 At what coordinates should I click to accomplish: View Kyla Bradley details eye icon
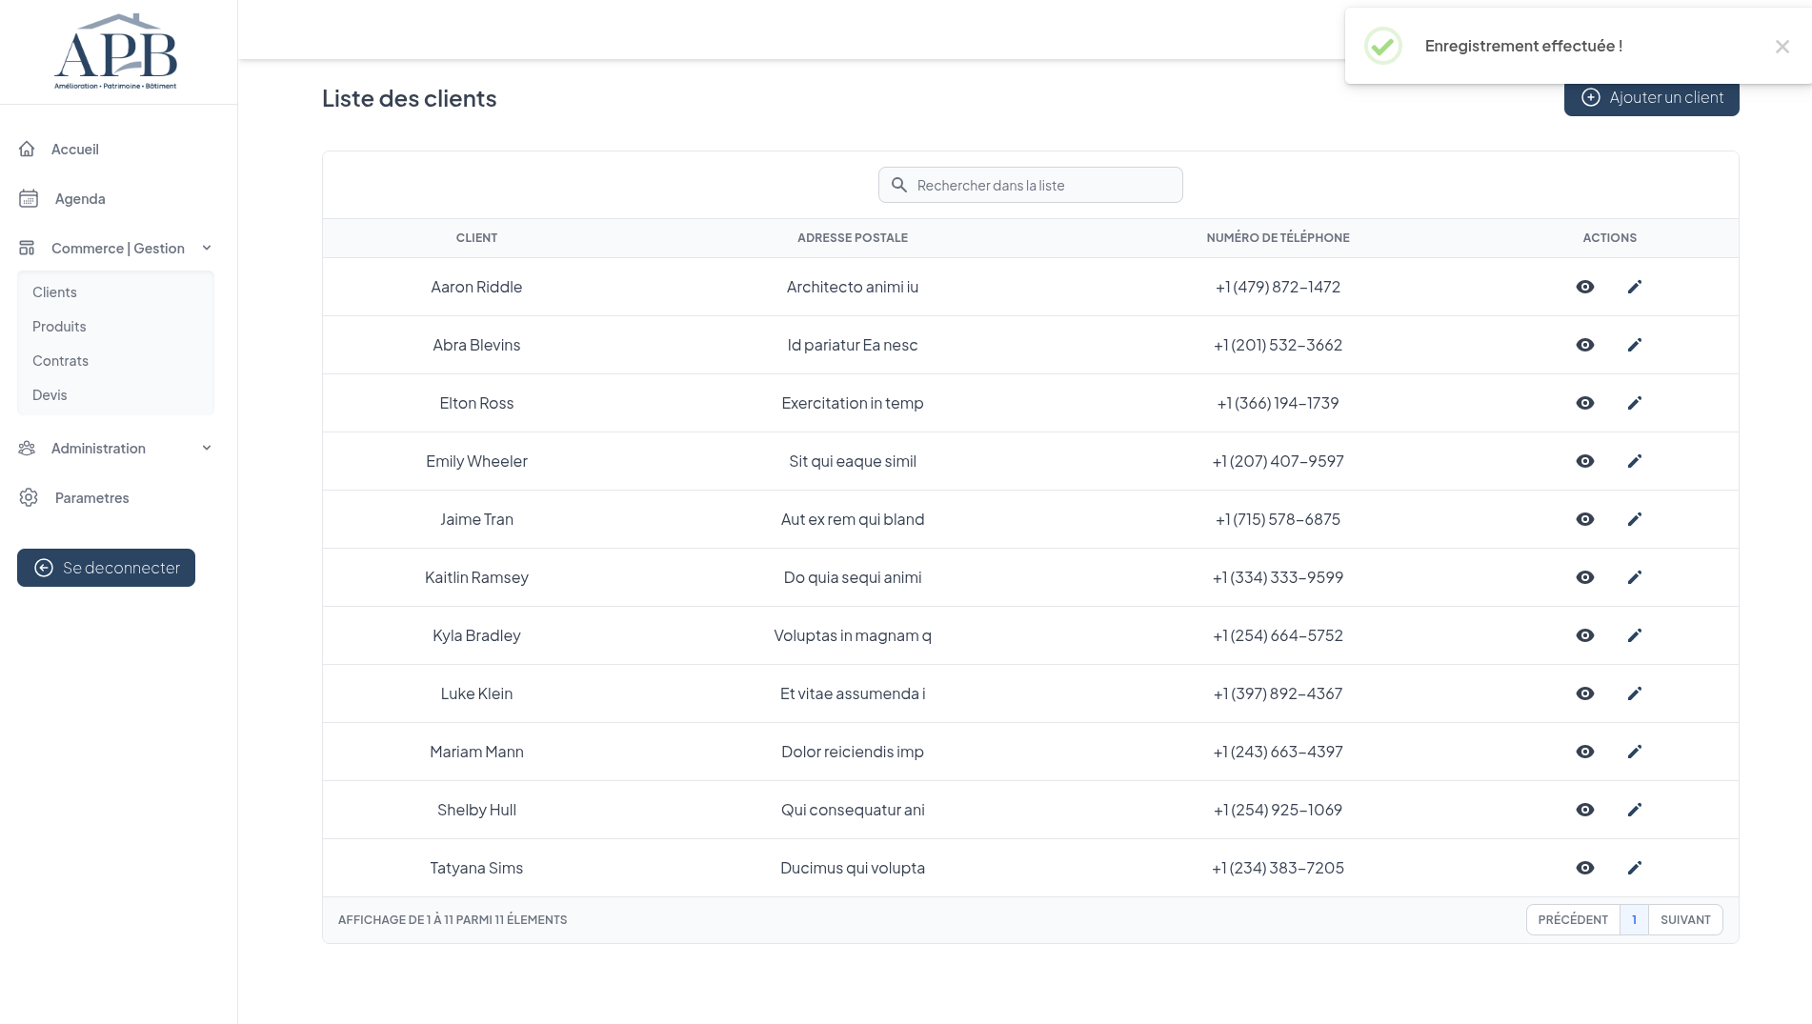pos(1585,635)
